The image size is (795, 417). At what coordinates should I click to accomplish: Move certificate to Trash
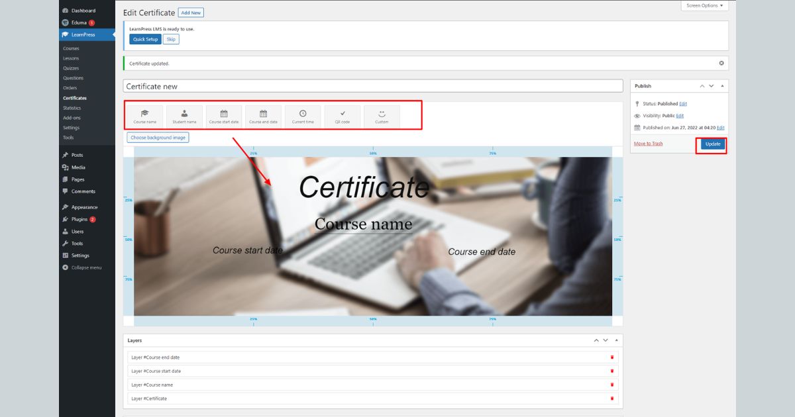pyautogui.click(x=648, y=144)
